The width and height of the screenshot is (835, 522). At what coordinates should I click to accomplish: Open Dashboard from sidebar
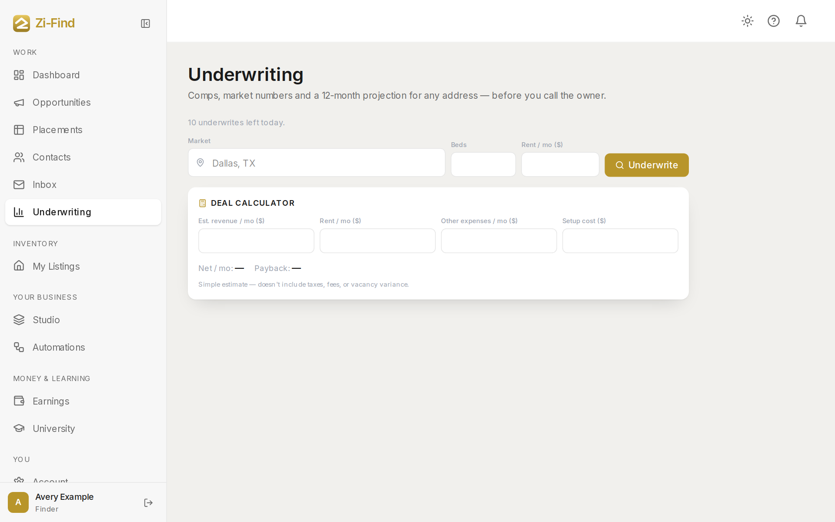pos(83,75)
